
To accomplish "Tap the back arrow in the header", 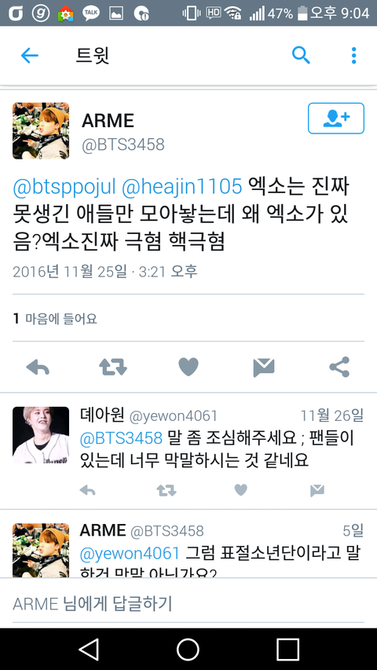I will (30, 56).
